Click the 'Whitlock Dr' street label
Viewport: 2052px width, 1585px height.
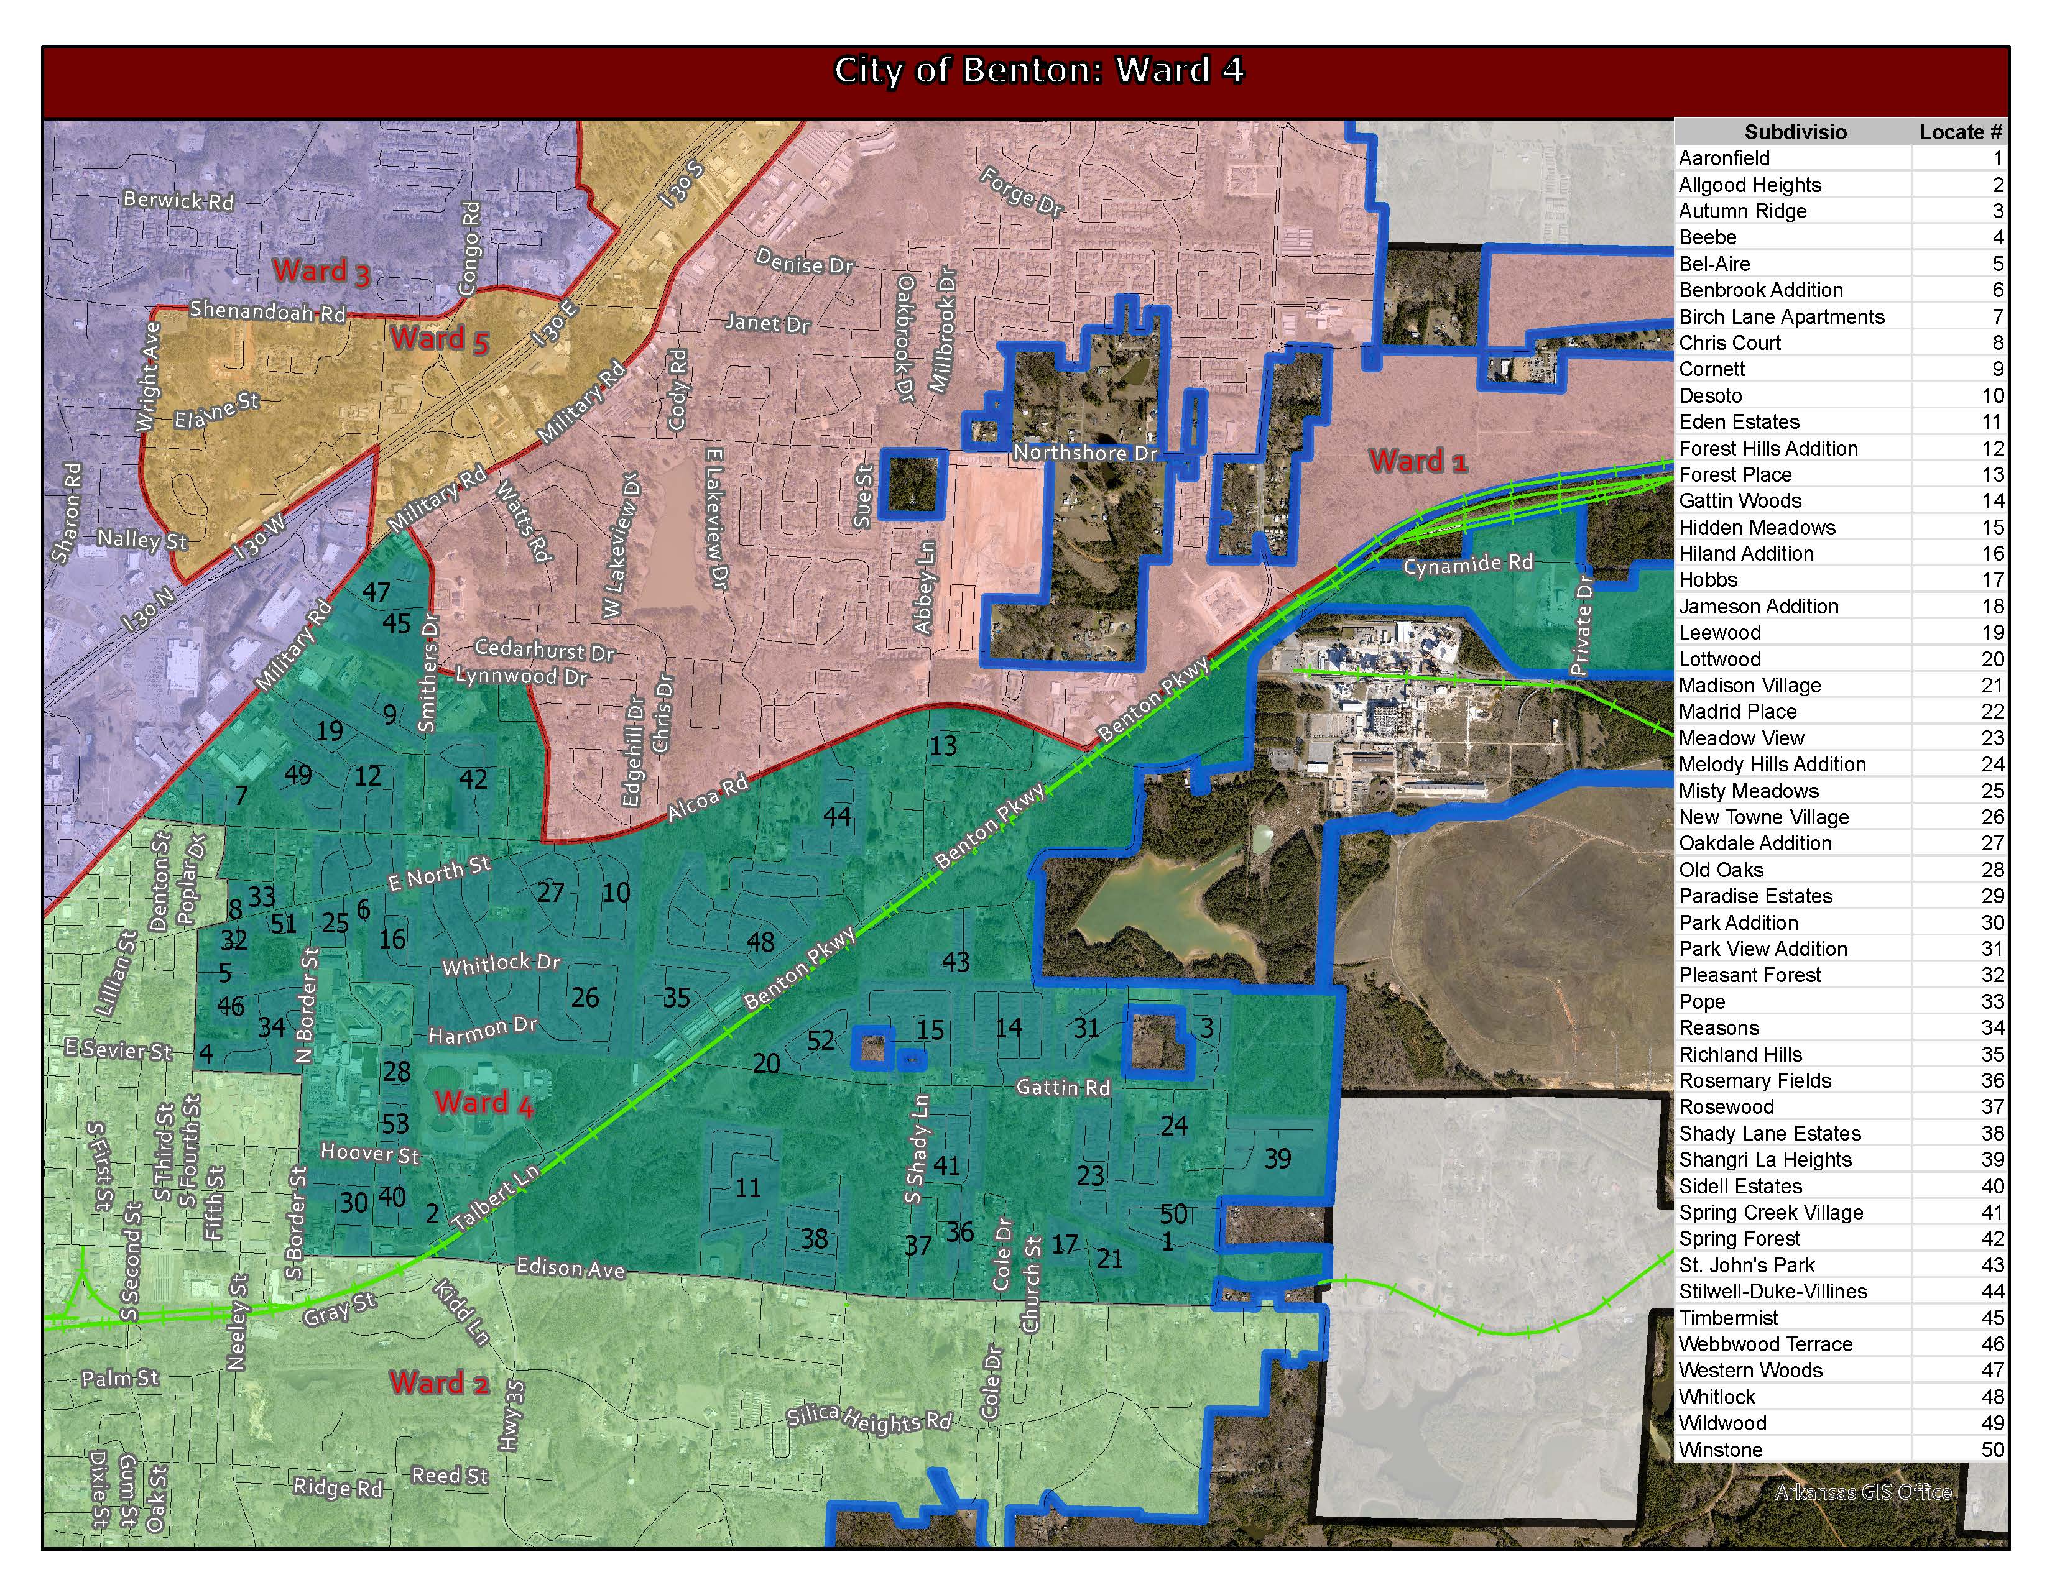pyautogui.click(x=501, y=964)
